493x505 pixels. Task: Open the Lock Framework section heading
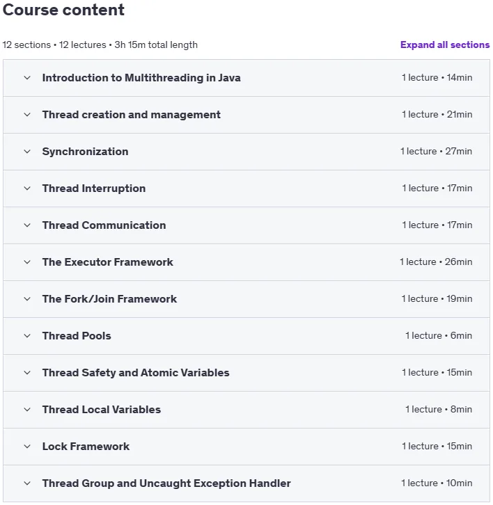(86, 447)
